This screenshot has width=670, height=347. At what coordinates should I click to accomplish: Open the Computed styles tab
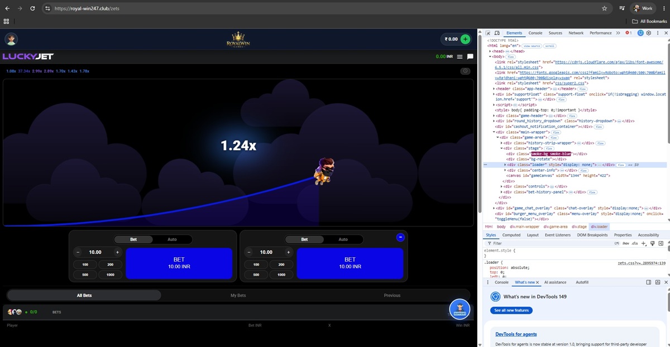click(x=511, y=235)
